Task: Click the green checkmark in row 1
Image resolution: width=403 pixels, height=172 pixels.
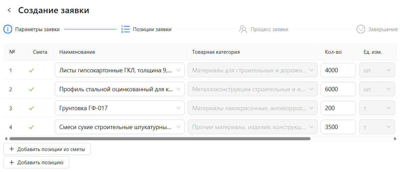Action: click(x=31, y=70)
